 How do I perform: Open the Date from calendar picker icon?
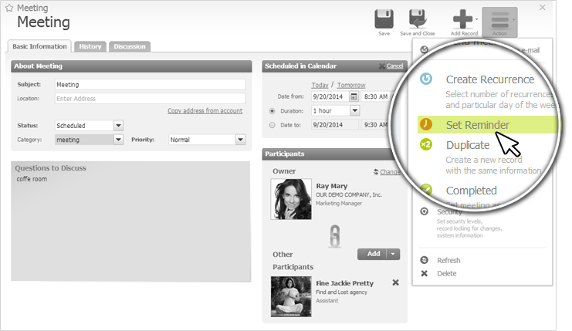click(354, 96)
